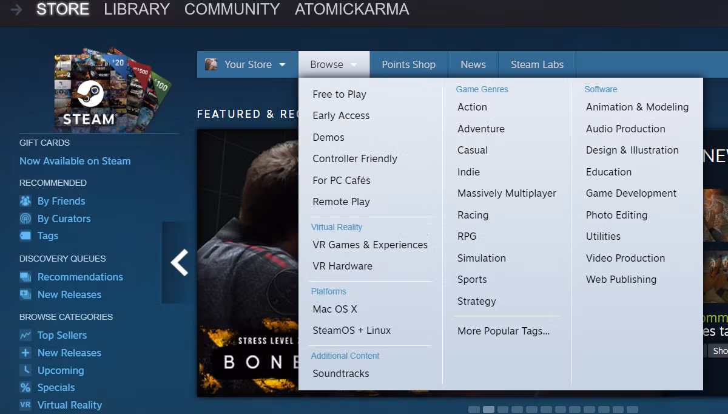The height and width of the screenshot is (414, 728).
Task: Open More Popular Tags link
Action: (x=504, y=331)
